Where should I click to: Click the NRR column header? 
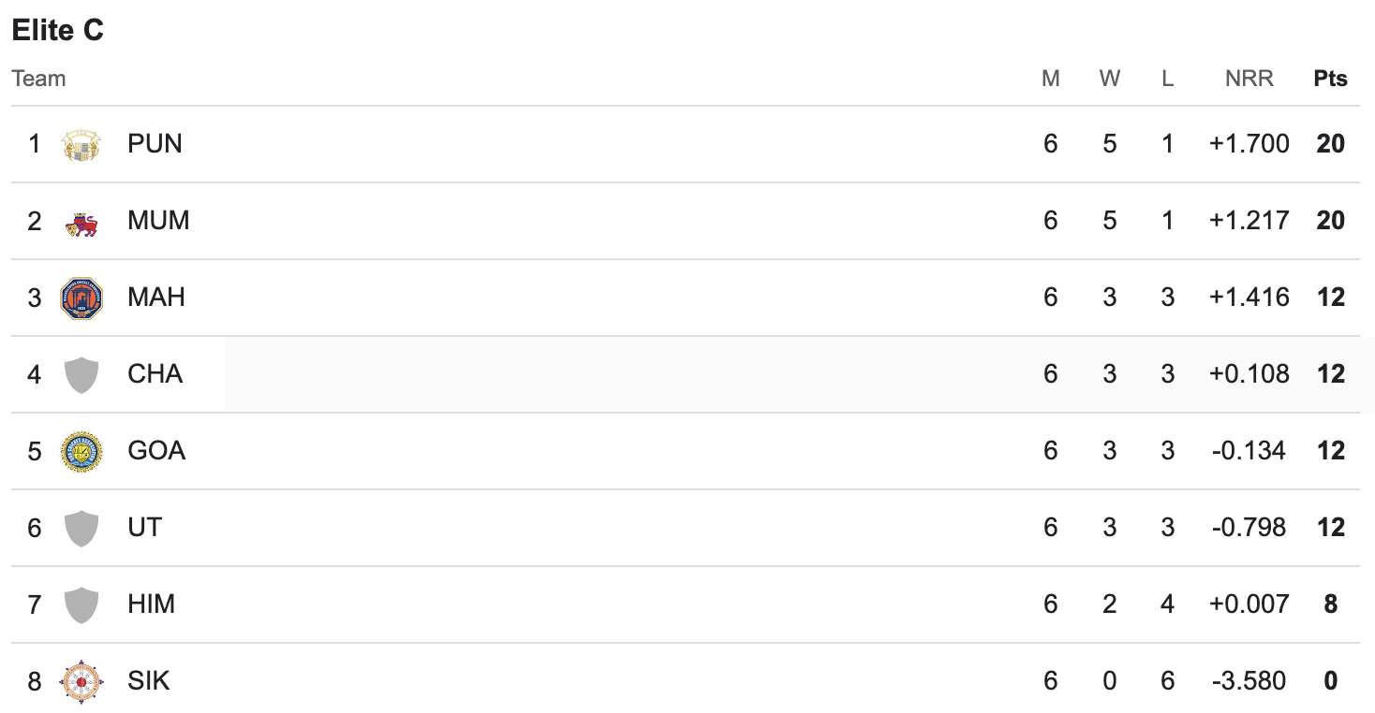point(1249,79)
